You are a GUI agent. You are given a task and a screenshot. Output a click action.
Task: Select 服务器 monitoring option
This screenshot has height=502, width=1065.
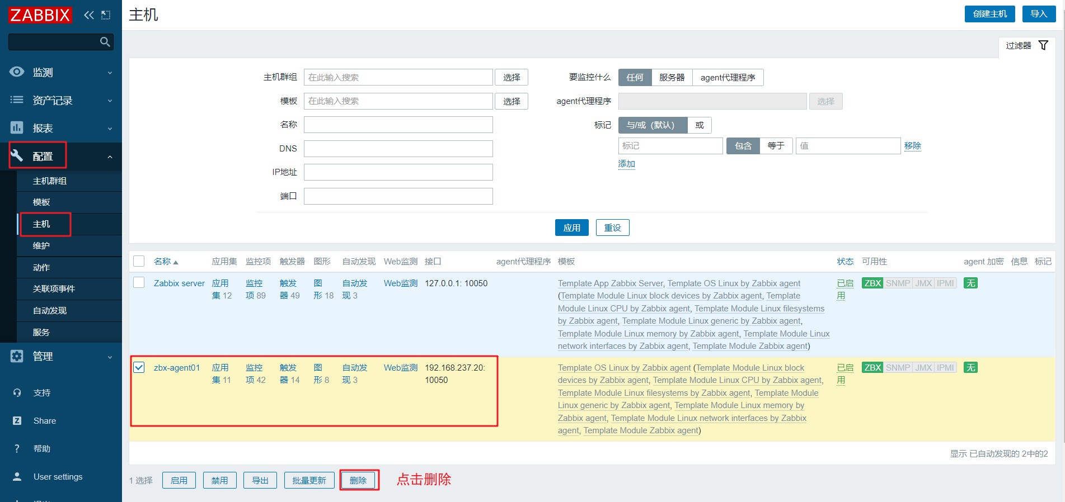tap(672, 77)
